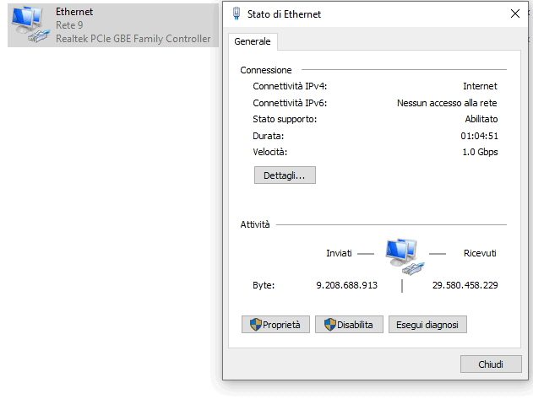Click the Inviati bytes count
The image size is (533, 399).
346,285
